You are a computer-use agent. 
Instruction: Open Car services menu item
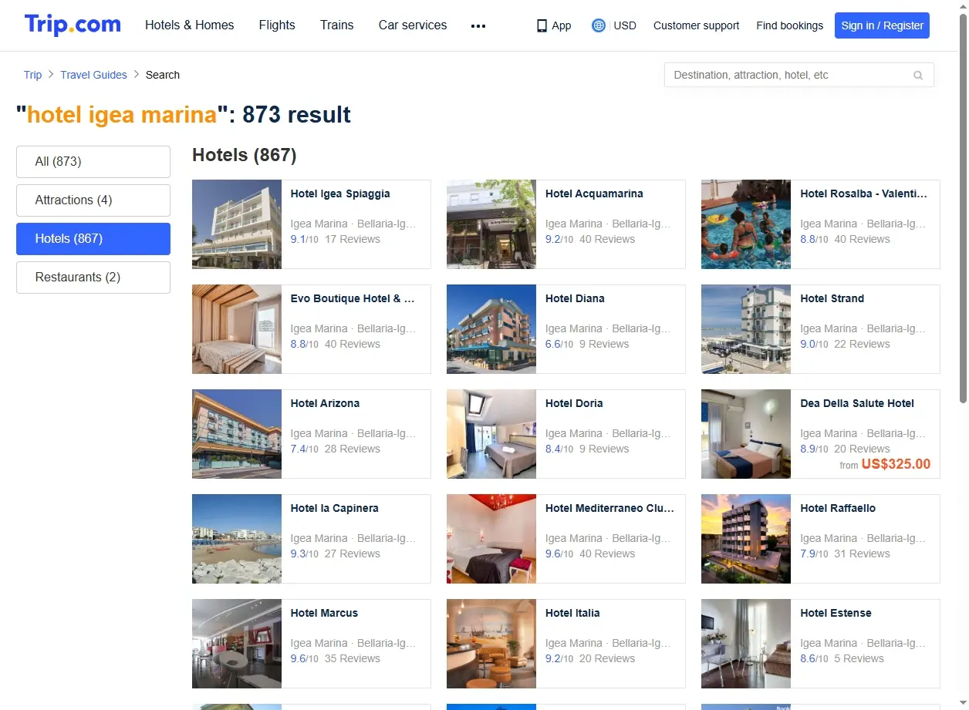(413, 25)
